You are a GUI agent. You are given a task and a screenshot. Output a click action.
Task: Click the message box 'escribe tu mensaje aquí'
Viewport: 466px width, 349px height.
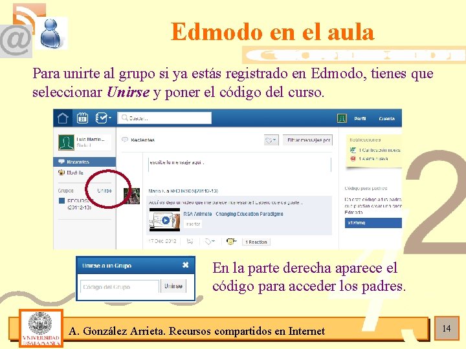[239, 165]
